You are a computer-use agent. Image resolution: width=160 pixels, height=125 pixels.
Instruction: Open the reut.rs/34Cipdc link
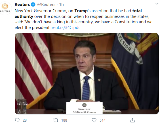66,28
